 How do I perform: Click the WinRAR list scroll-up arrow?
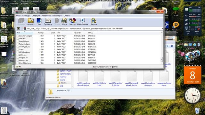pos(162,33)
